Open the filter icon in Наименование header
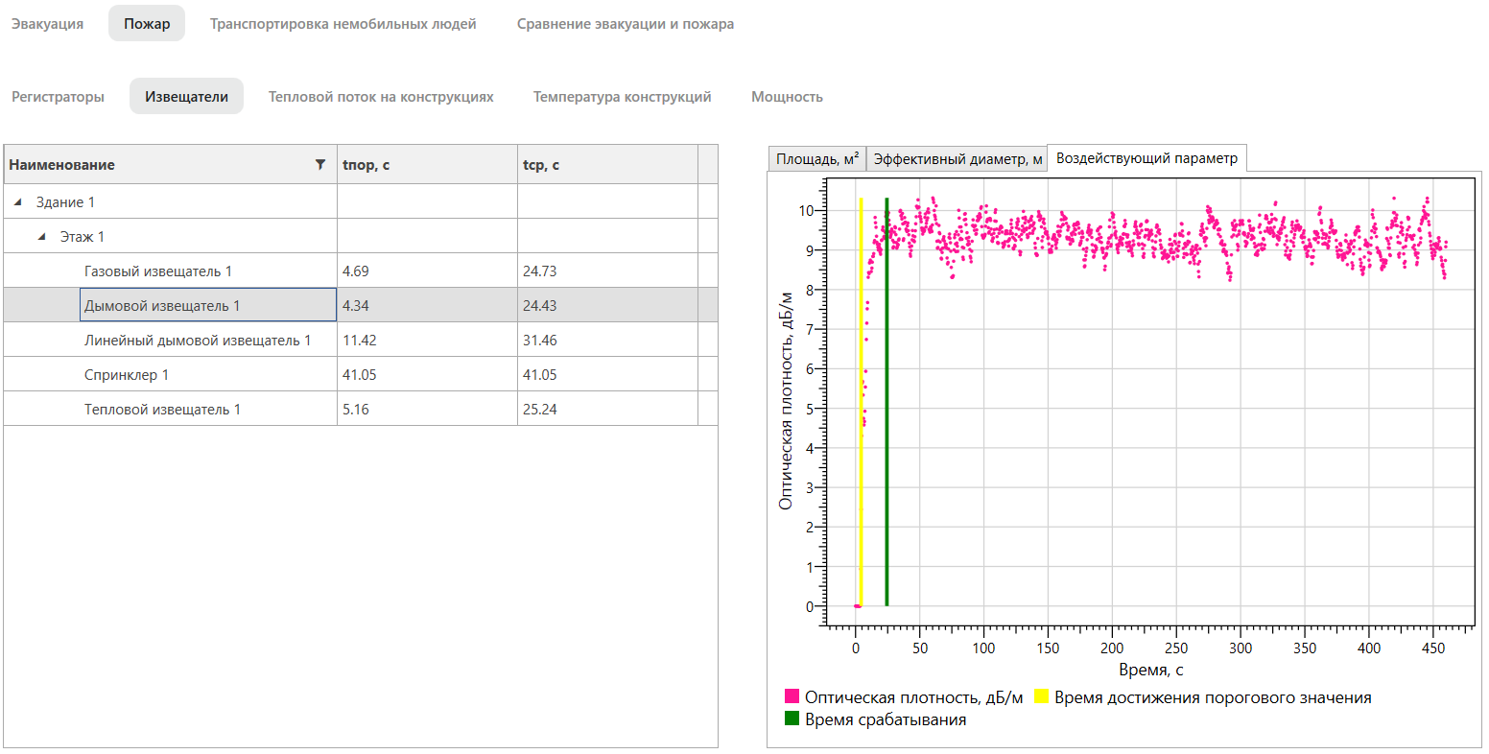The width and height of the screenshot is (1489, 754). tap(320, 165)
